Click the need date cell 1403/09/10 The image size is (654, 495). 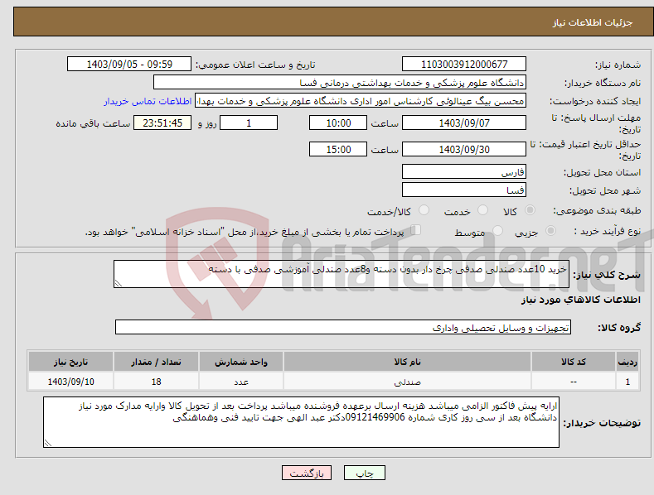(71, 382)
